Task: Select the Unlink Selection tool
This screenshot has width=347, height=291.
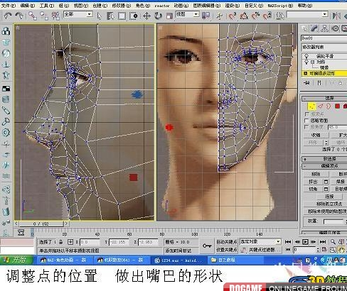Action: pyautogui.click(x=44, y=16)
